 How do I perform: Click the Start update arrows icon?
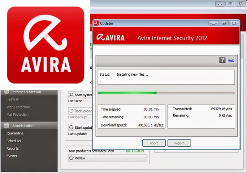coord(71,127)
